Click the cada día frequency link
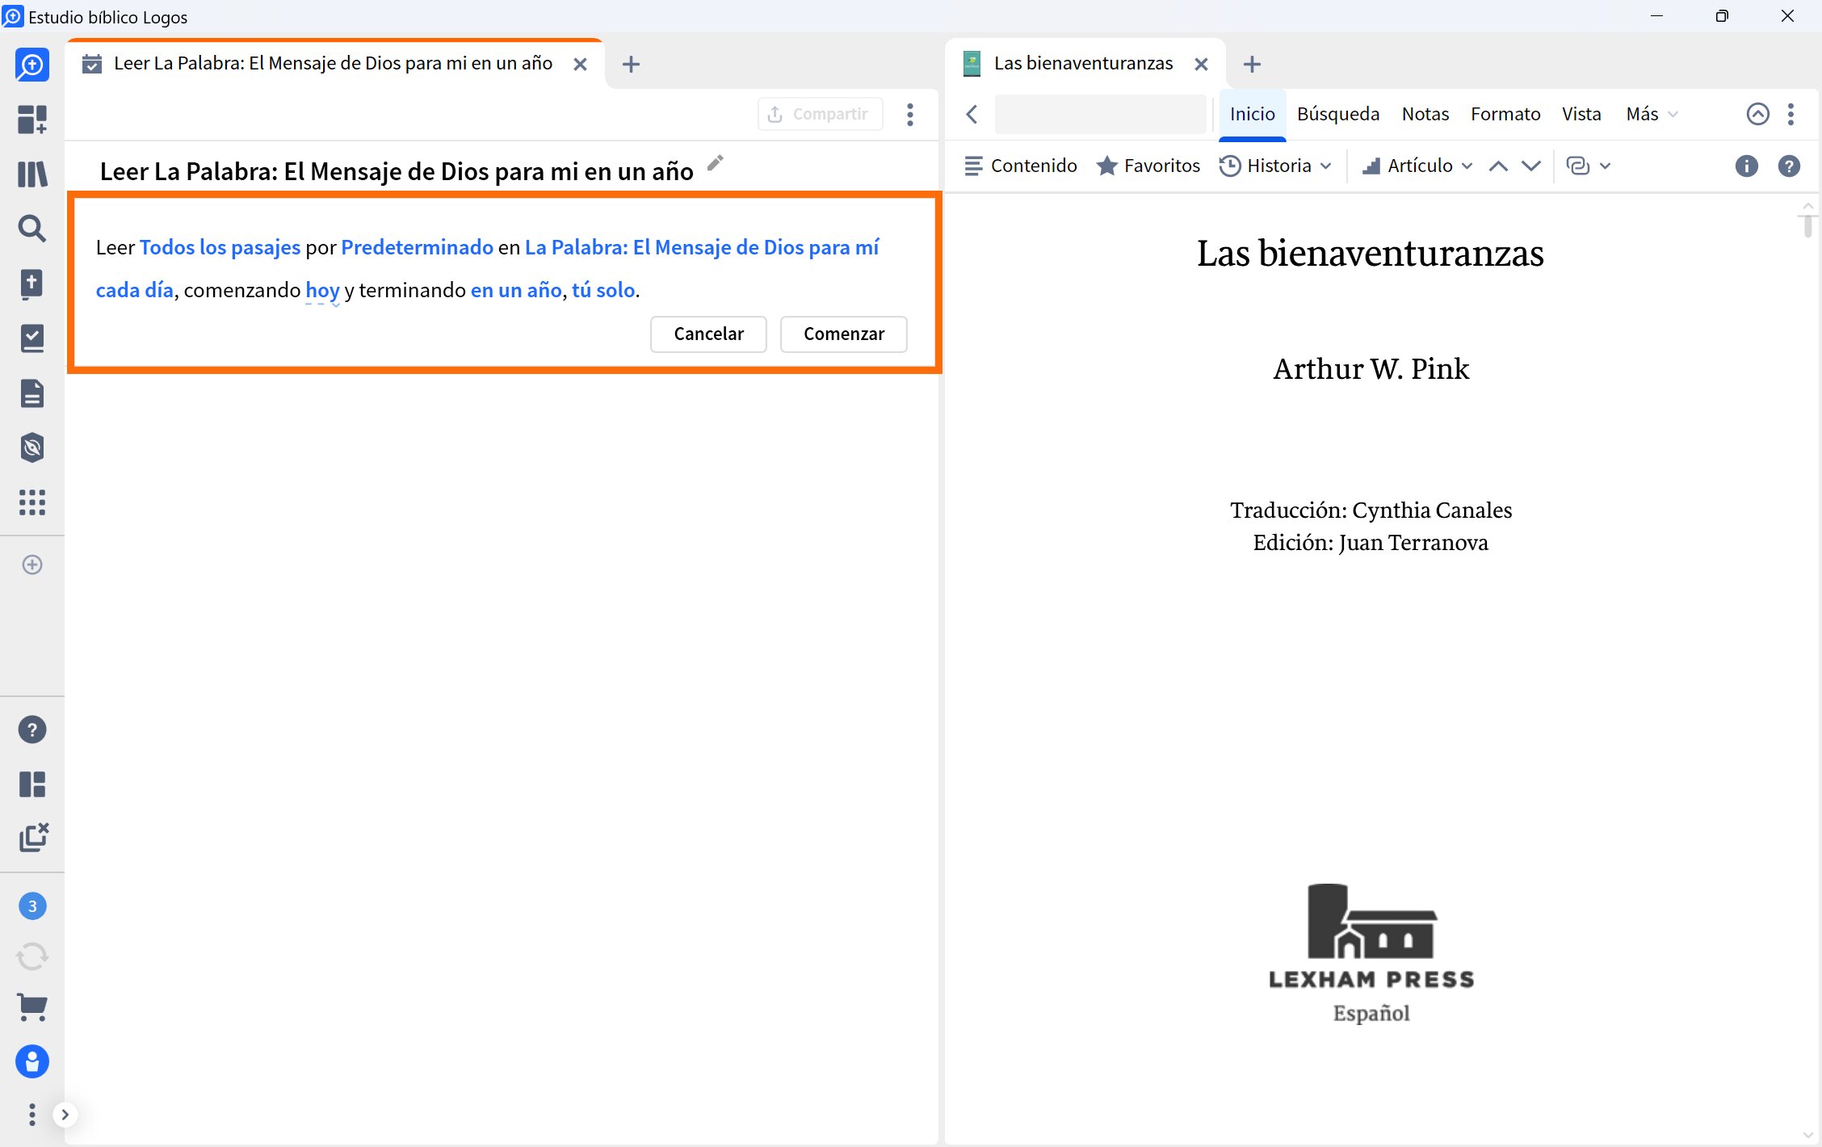Image resolution: width=1822 pixels, height=1147 pixels. (x=135, y=290)
